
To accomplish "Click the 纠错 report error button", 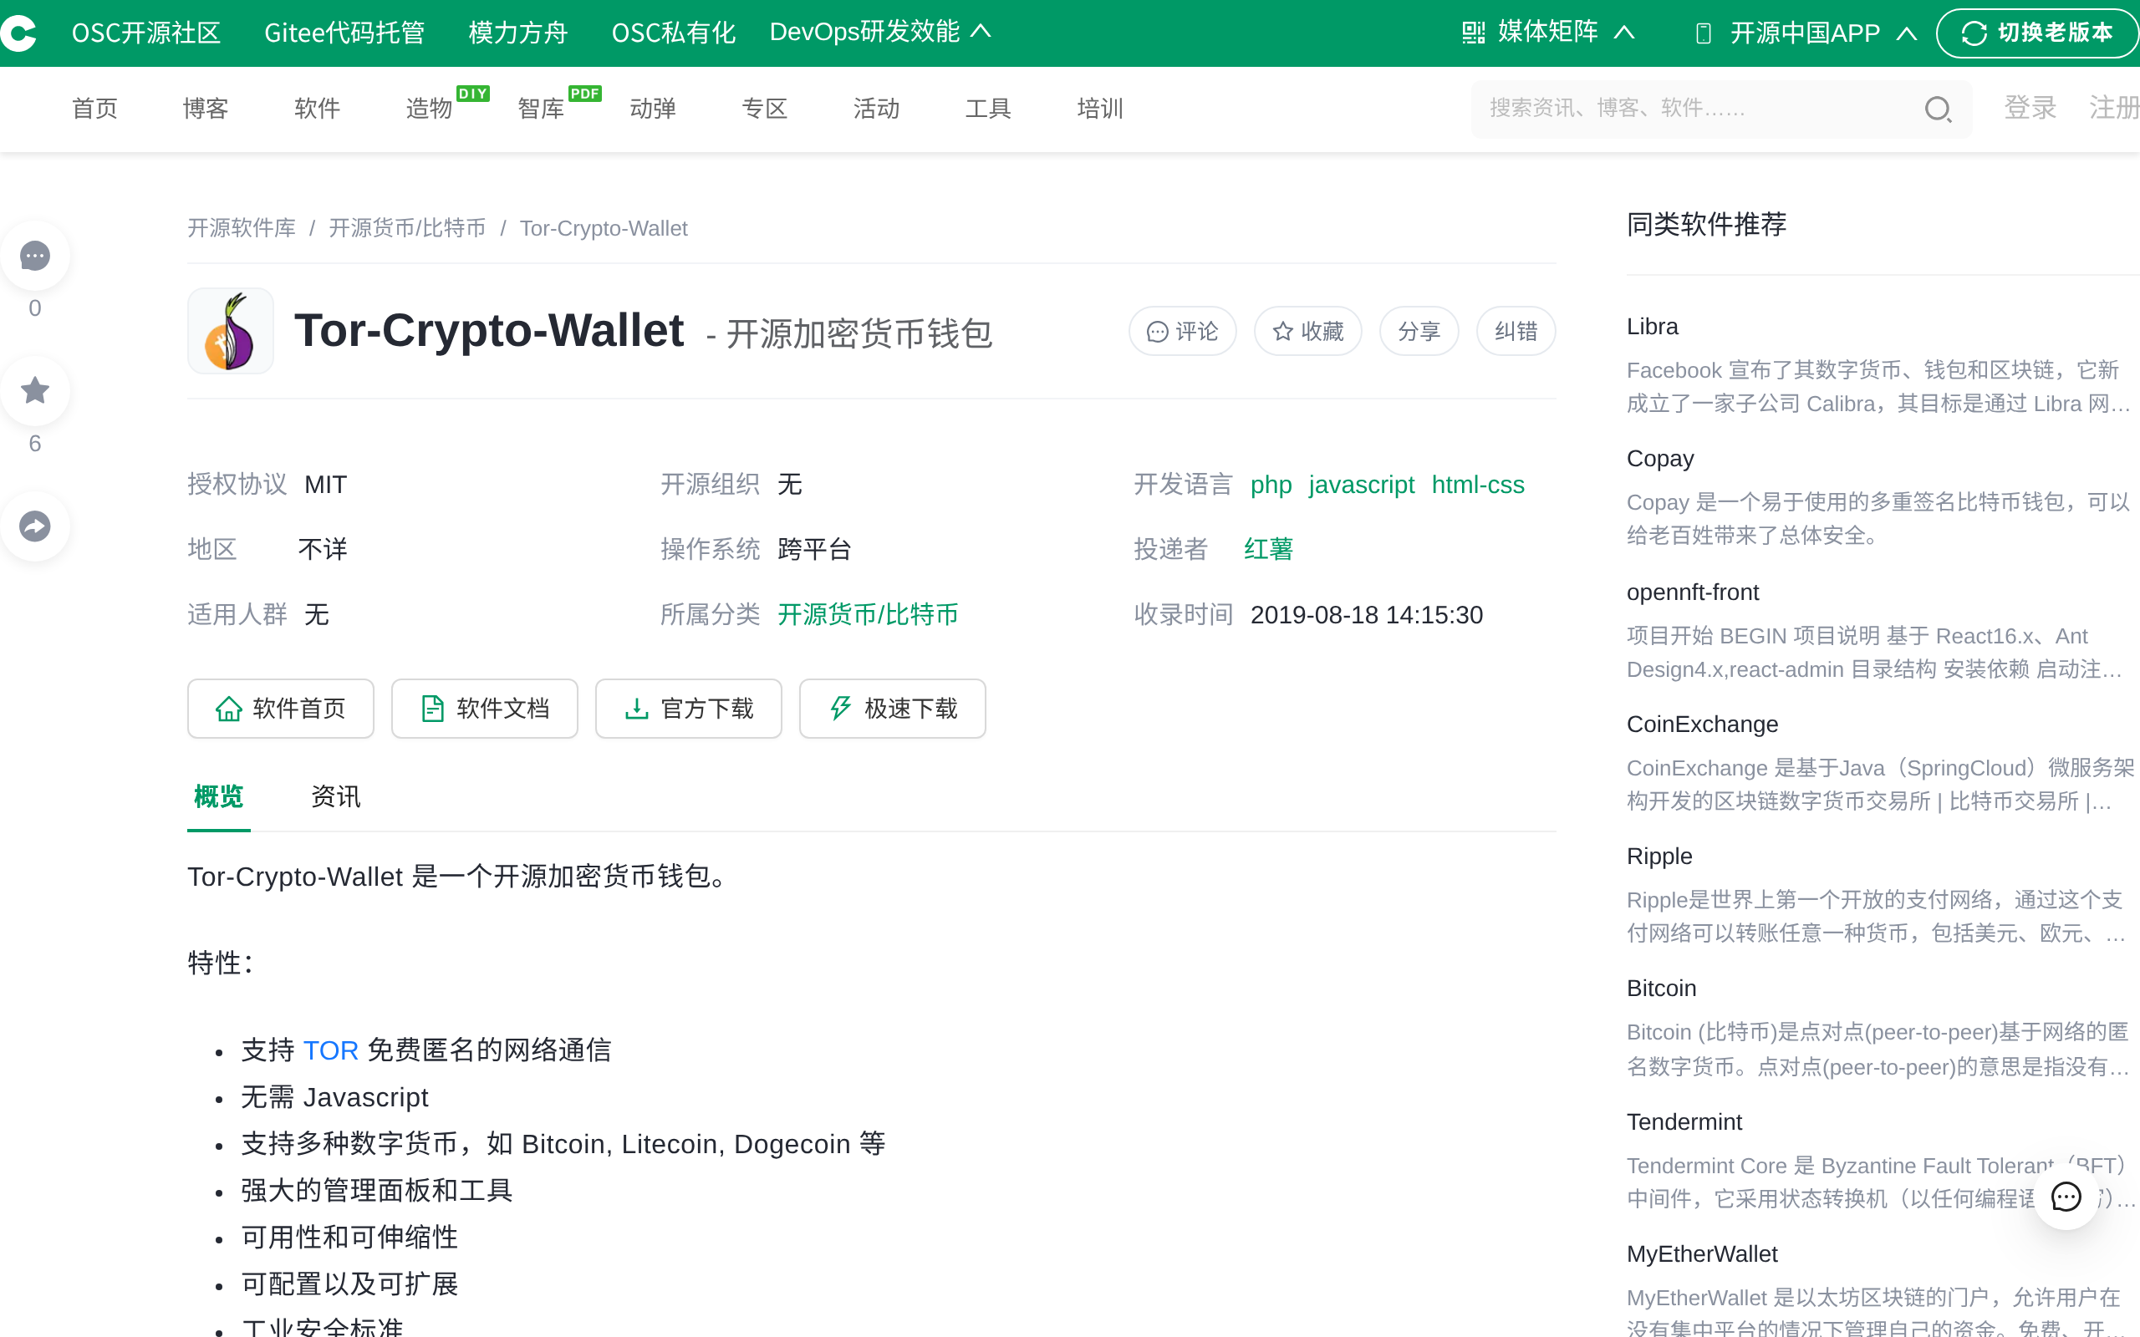I will 1516,332.
